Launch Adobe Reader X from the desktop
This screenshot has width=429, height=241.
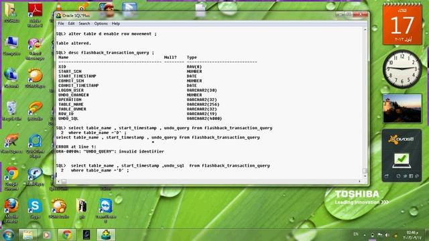(x=35, y=15)
